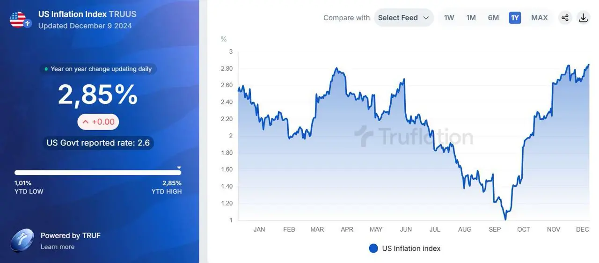Screen dimensions: 599x263
Task: Show the 6M time range
Action: (x=493, y=18)
